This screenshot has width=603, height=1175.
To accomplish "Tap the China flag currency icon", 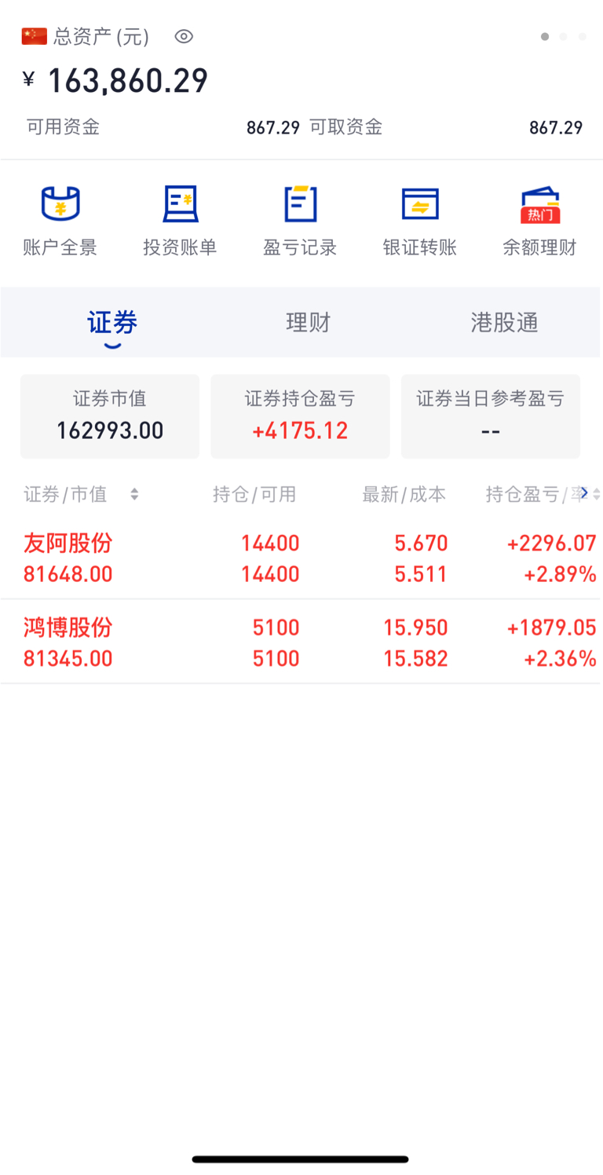I will [35, 36].
